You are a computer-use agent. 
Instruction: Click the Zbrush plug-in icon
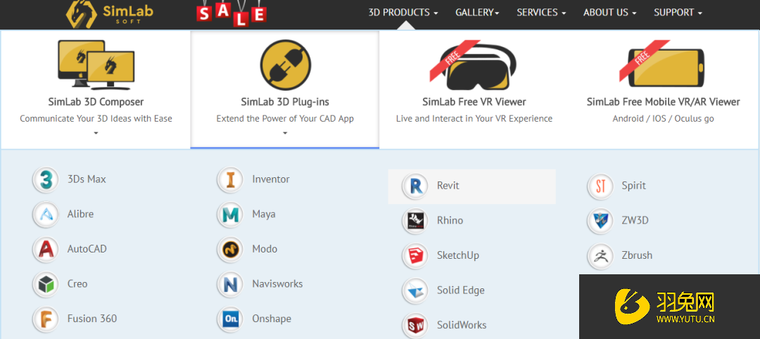600,255
